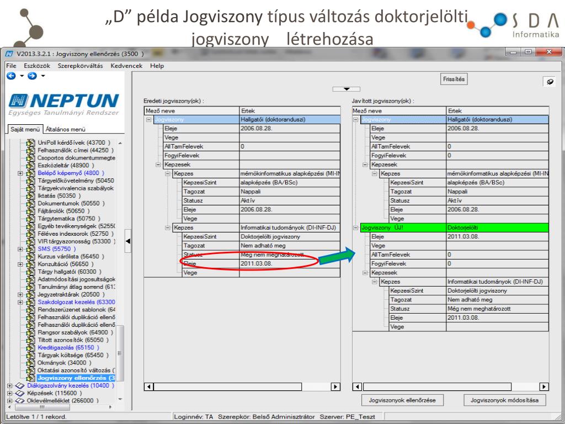Expand the Szakdolgozat kezelés node
The width and height of the screenshot is (565, 424).
point(20,302)
